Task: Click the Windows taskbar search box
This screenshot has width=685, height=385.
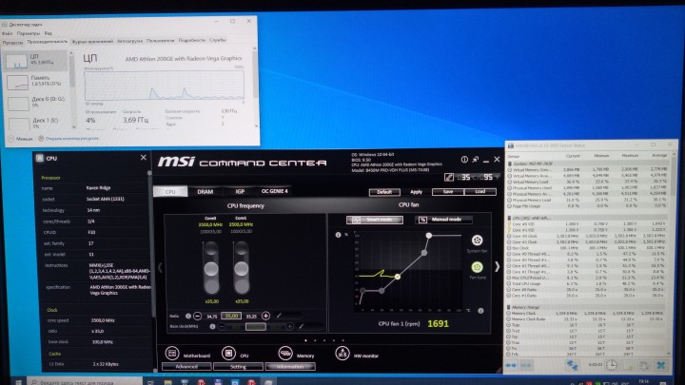Action: 86,381
